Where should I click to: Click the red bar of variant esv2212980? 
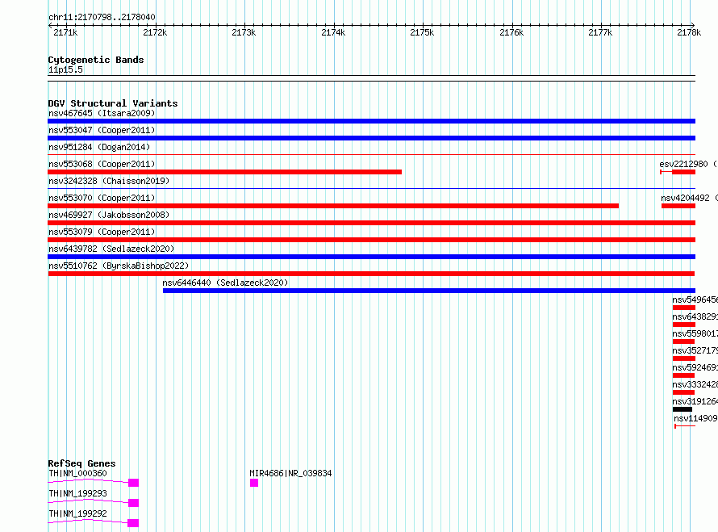pyautogui.click(x=683, y=172)
